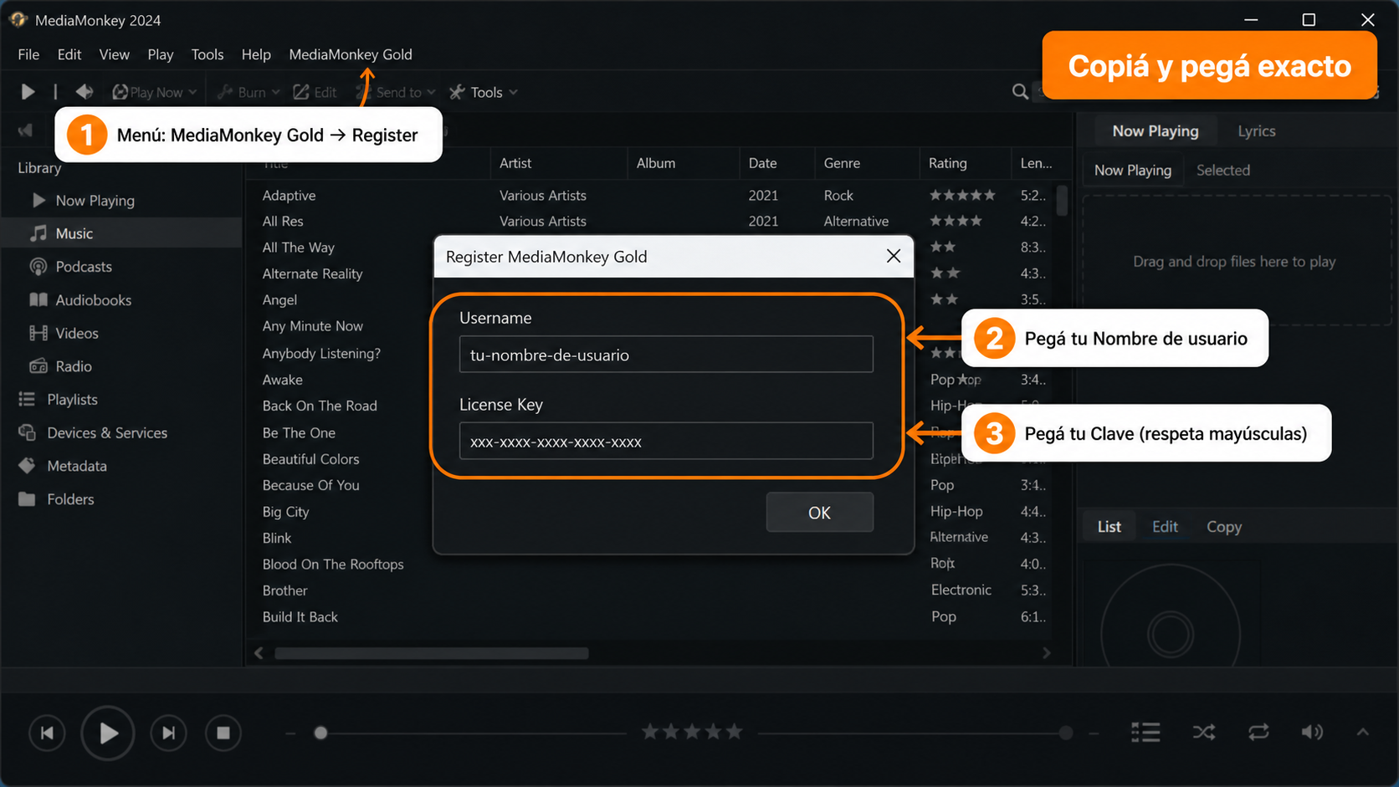
Task: Click the volume speaker icon
Action: point(1312,733)
